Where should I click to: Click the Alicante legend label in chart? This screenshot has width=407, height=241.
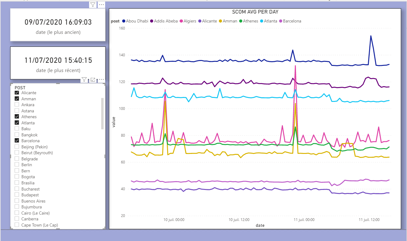[x=209, y=21]
